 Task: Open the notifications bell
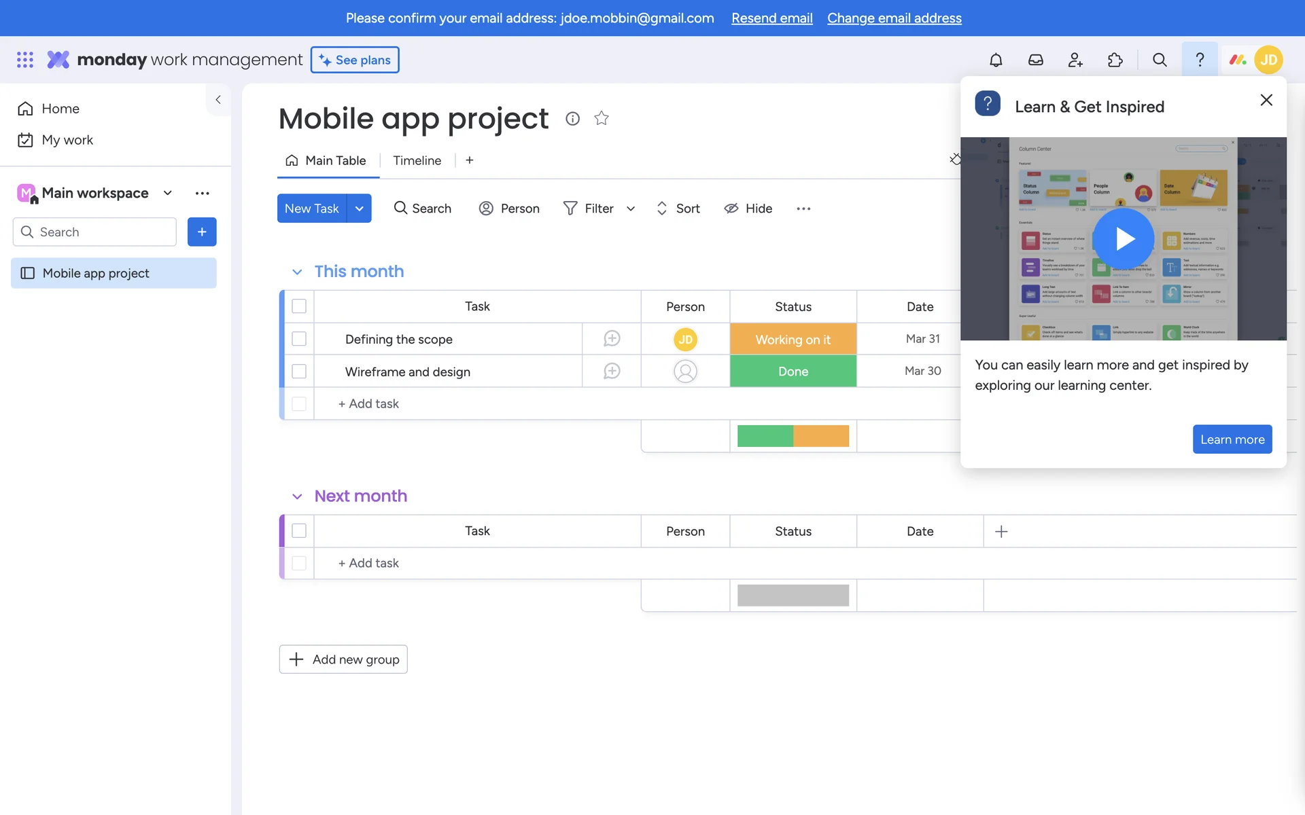click(x=996, y=60)
